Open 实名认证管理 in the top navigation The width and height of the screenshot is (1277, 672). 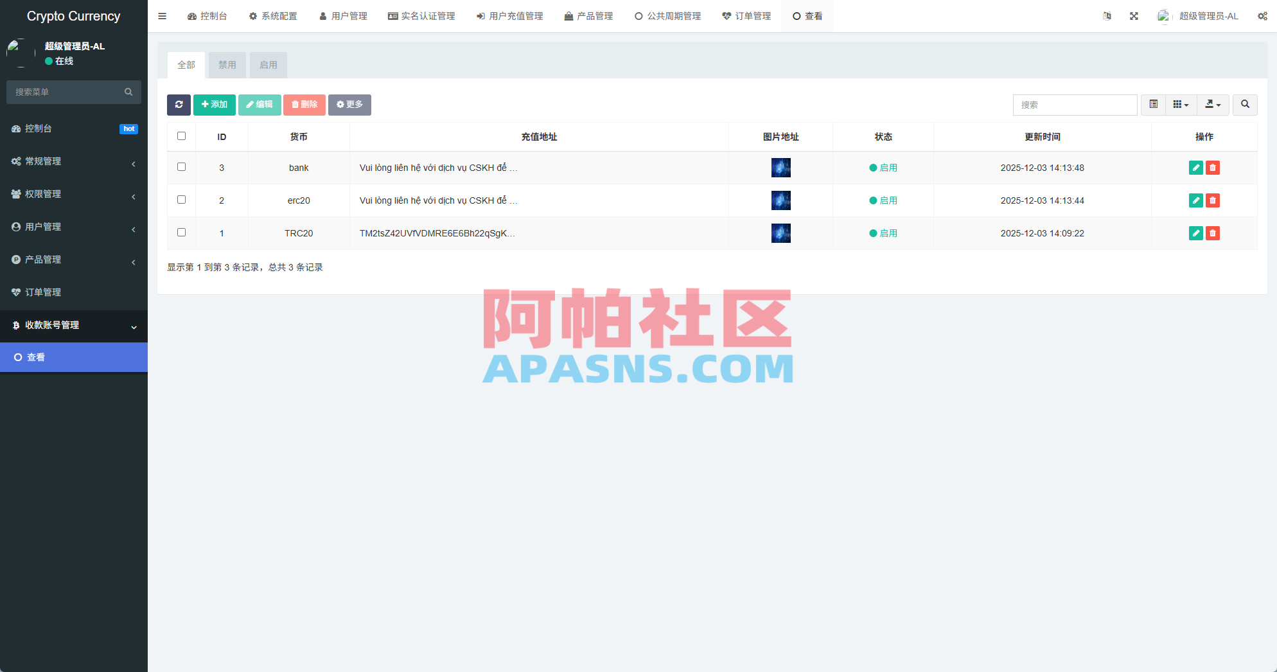[x=421, y=16]
